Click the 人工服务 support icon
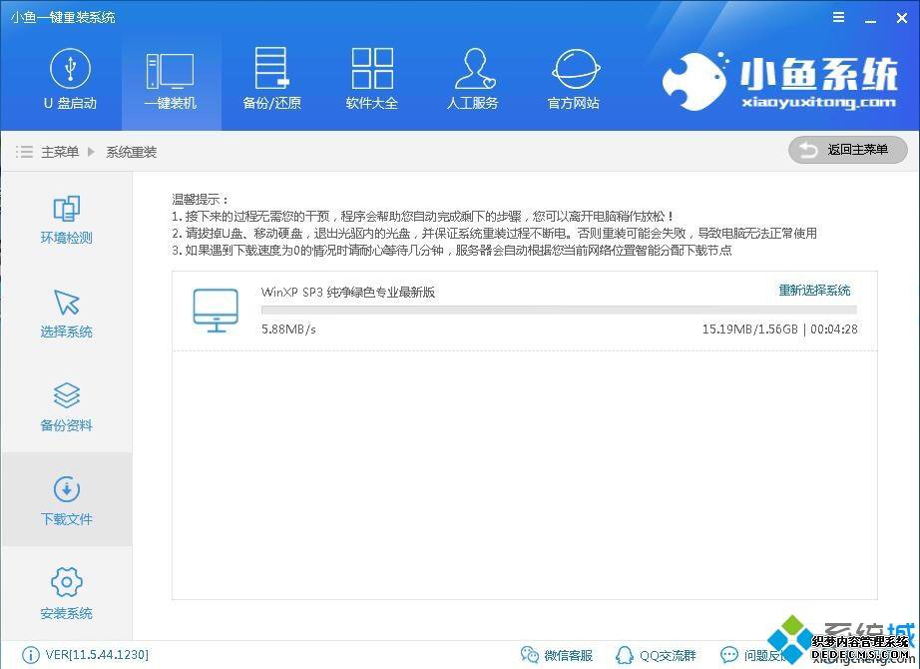 tap(472, 80)
